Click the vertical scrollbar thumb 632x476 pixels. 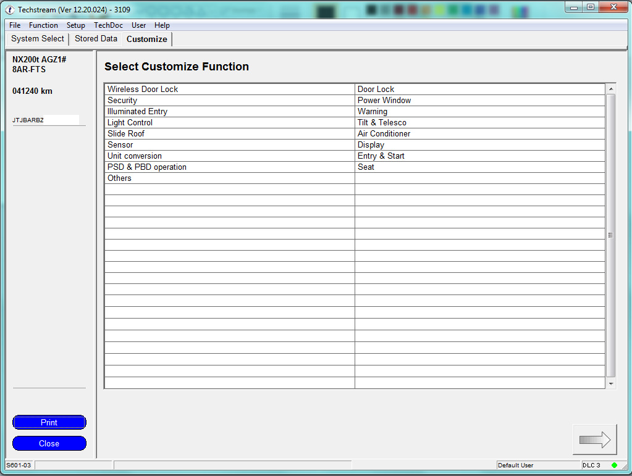(611, 235)
